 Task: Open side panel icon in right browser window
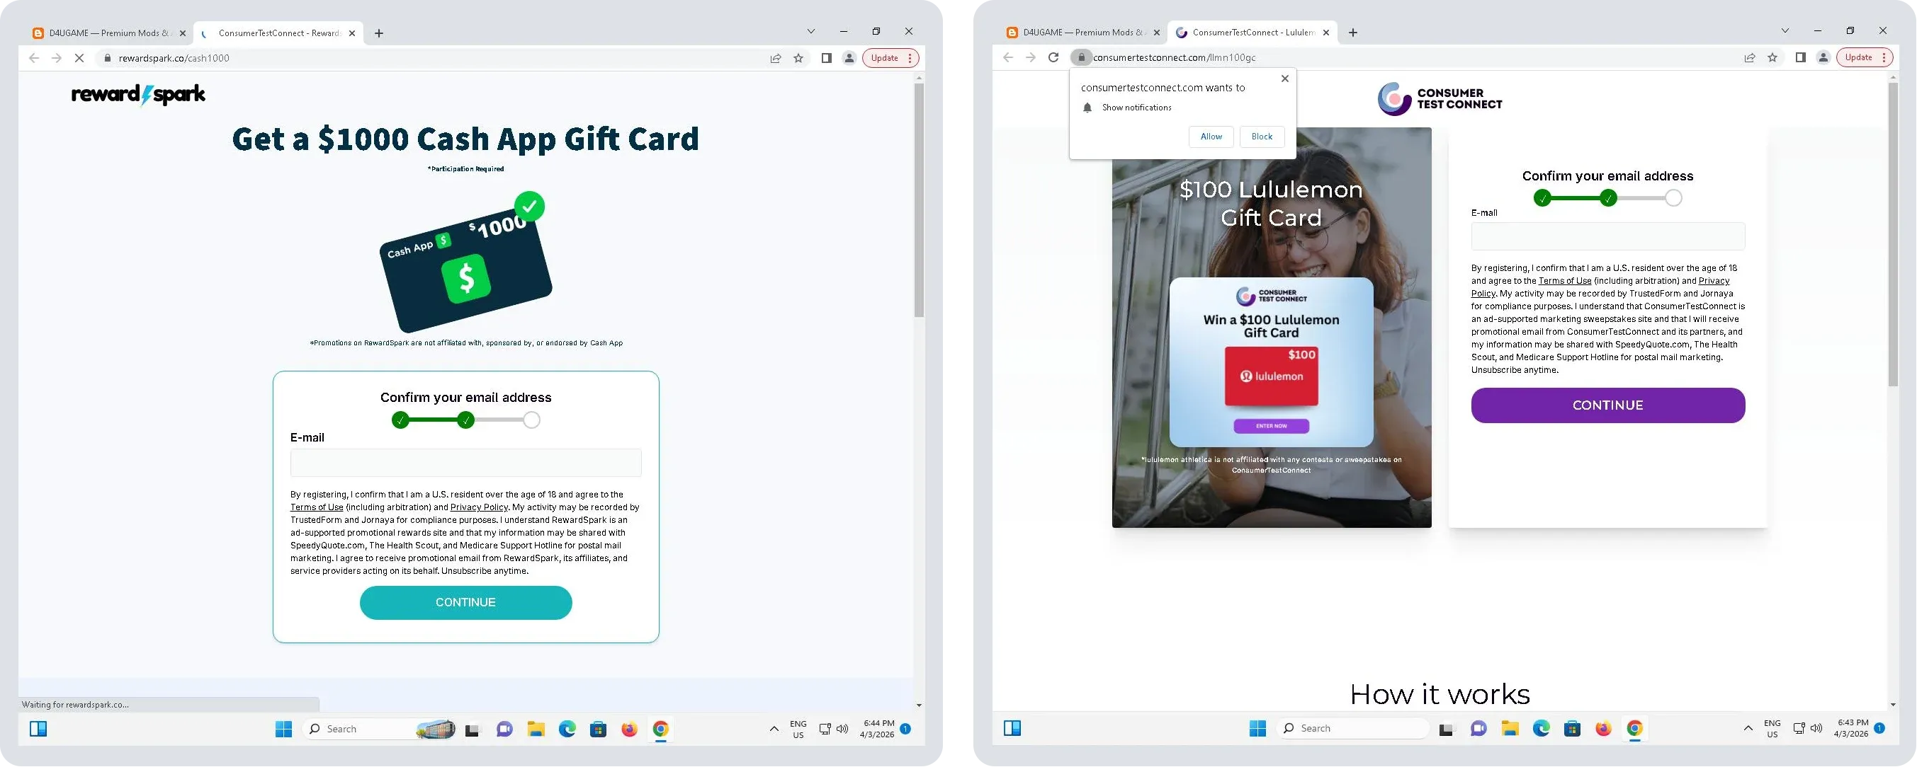[1800, 57]
